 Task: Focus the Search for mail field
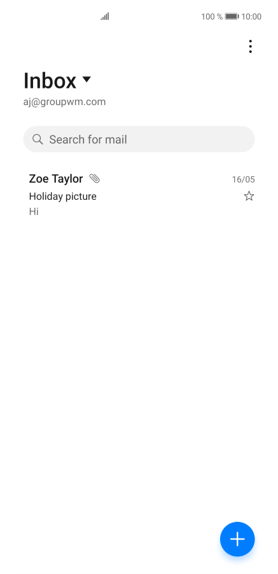(139, 139)
